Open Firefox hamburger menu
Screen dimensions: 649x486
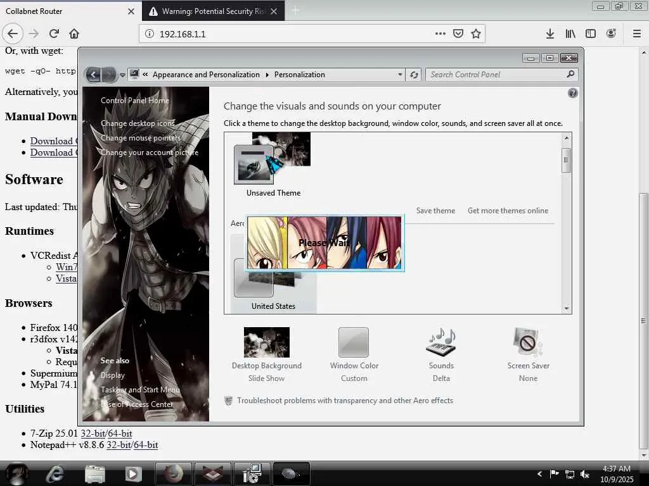[x=636, y=34]
